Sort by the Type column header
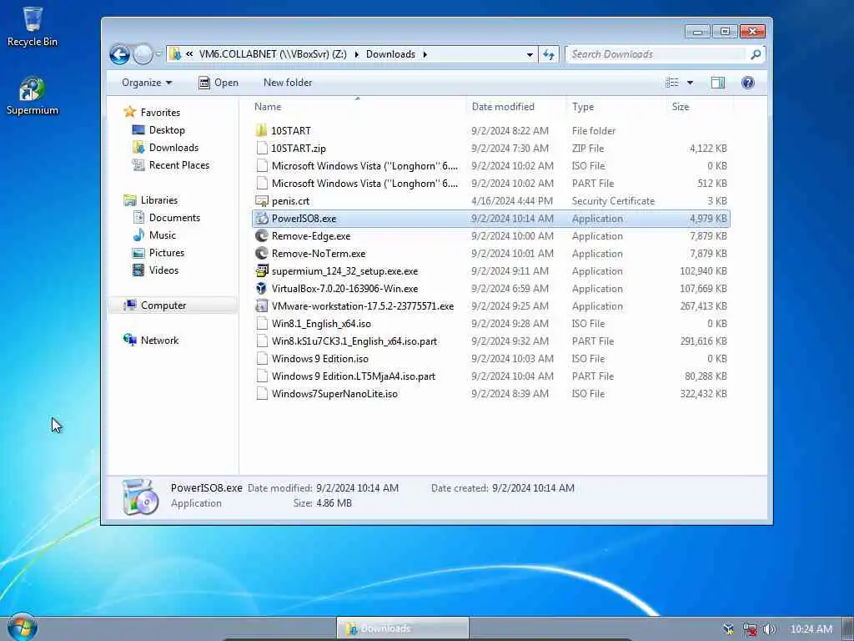854x641 pixels. pos(615,107)
